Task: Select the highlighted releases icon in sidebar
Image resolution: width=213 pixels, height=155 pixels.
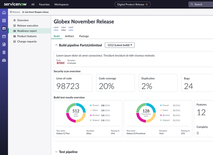Action: point(4,29)
